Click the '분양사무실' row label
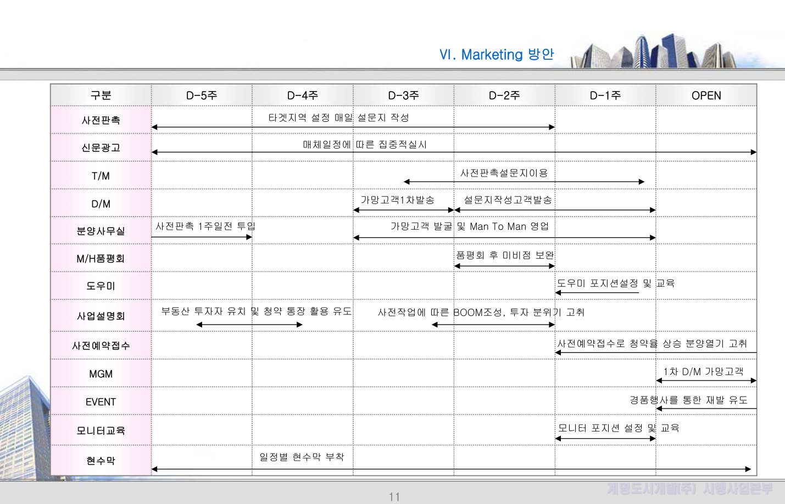 point(101,231)
